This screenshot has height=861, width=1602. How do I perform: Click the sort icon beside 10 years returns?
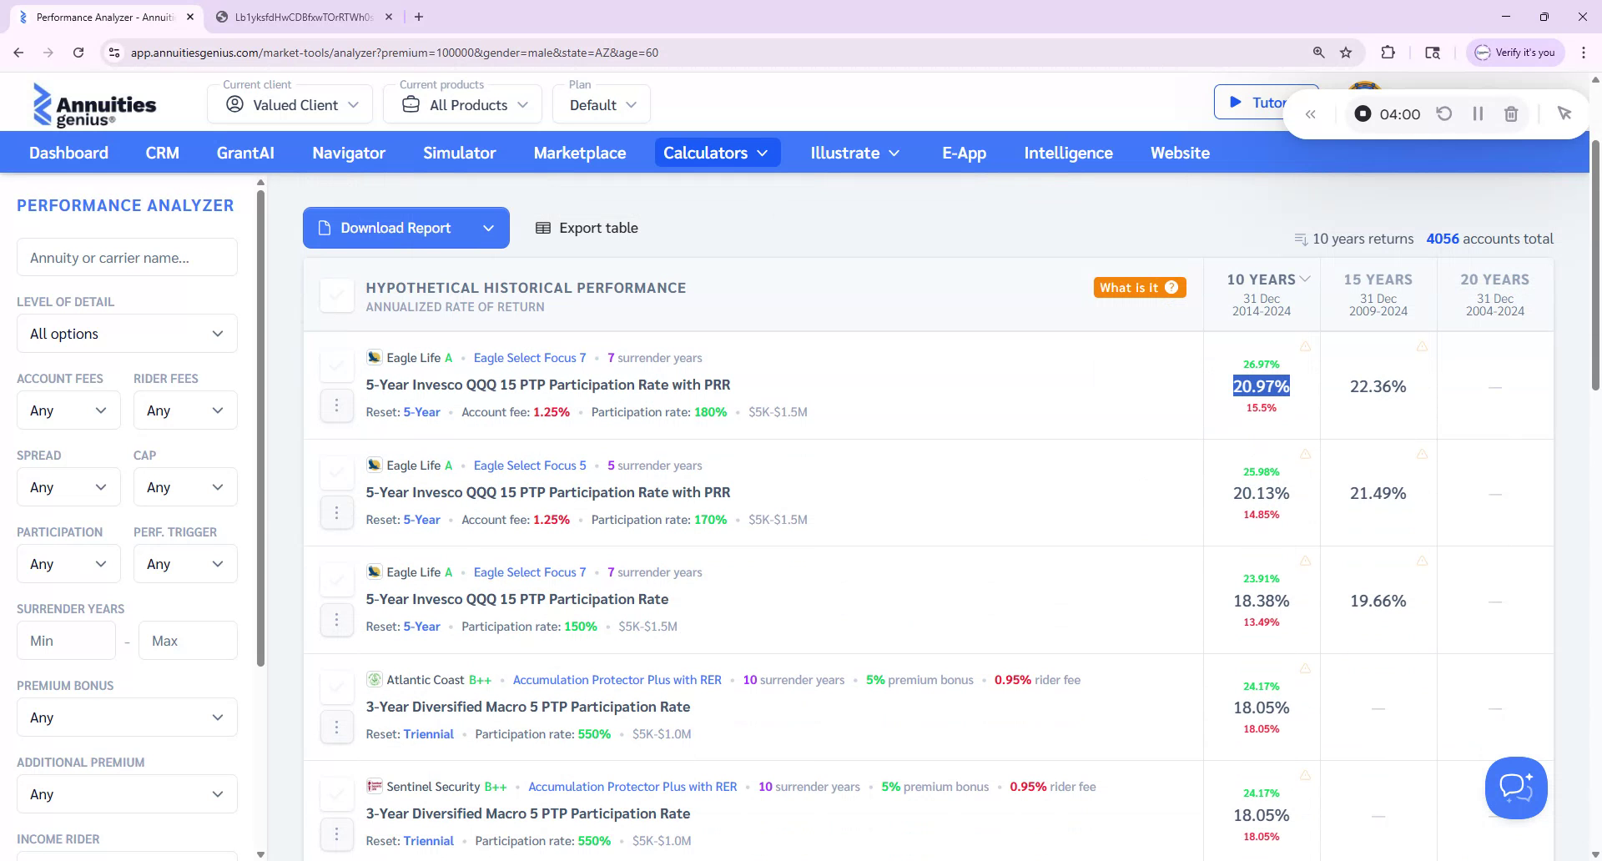(1300, 239)
